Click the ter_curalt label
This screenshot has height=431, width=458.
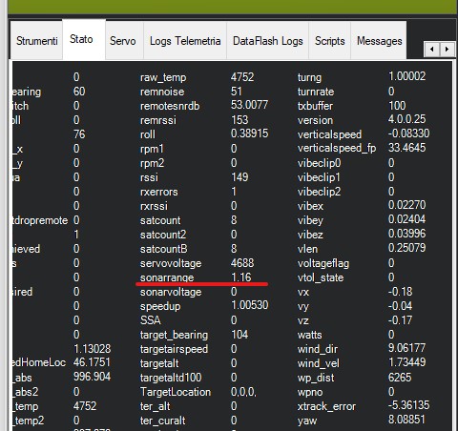tap(162, 421)
